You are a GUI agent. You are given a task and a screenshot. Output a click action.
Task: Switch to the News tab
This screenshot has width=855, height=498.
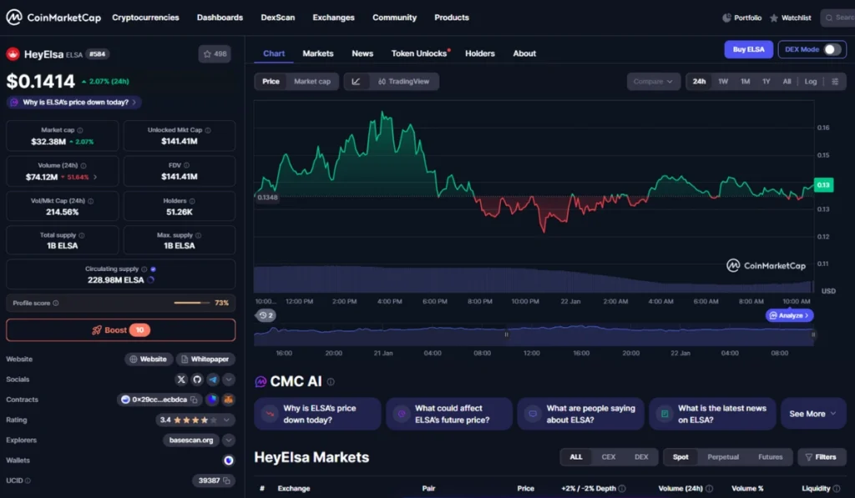pos(362,53)
